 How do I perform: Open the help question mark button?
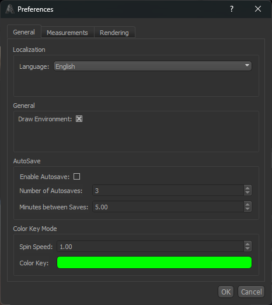tap(232, 9)
